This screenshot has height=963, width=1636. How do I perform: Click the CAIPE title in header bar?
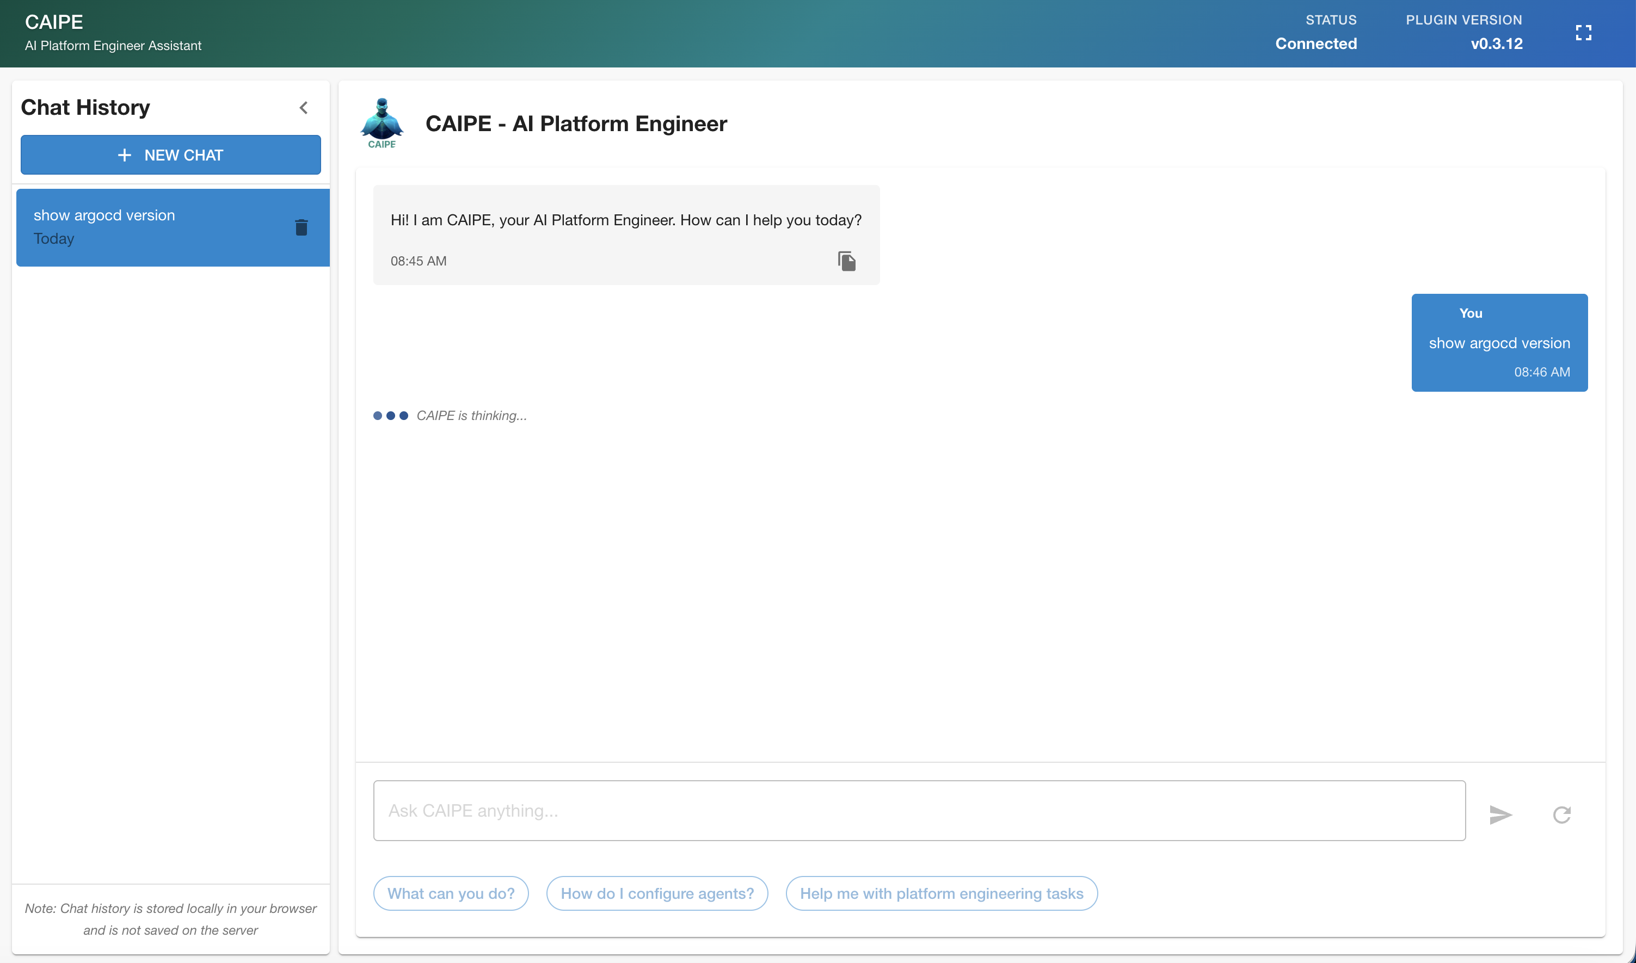[54, 22]
